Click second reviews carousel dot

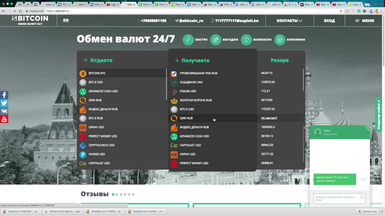[117, 194]
